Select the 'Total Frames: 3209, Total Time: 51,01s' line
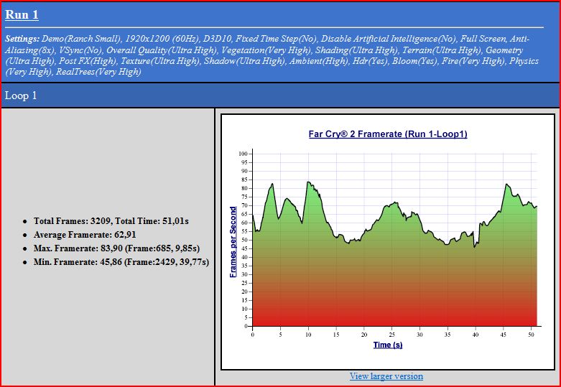This screenshot has height=387, width=561. click(x=111, y=221)
